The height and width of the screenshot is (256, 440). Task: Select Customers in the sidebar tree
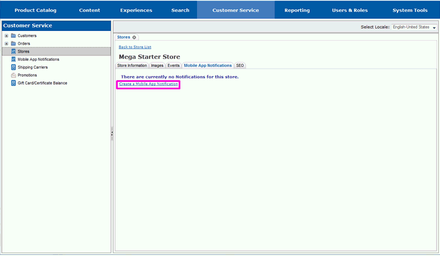click(27, 36)
